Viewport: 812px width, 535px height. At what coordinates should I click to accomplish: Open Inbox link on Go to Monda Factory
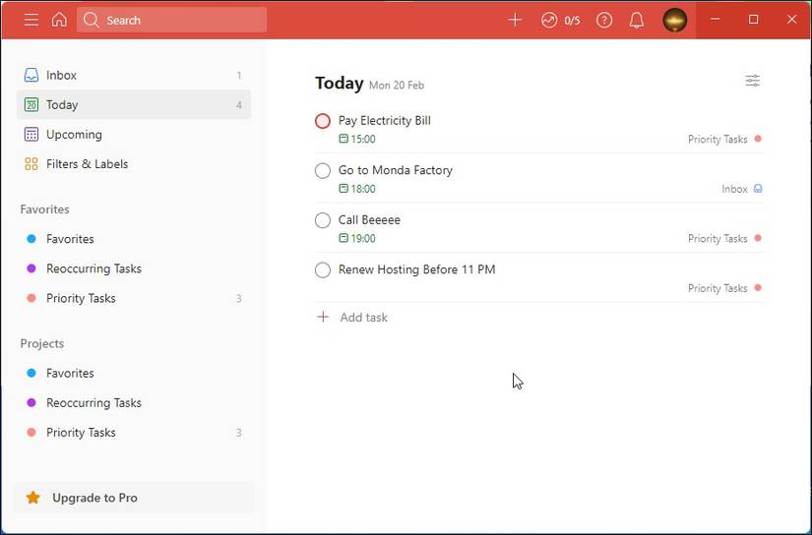click(x=742, y=189)
